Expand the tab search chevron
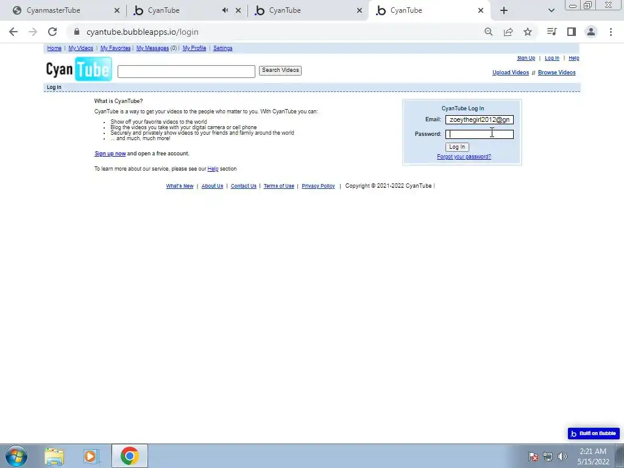The image size is (624, 468). click(x=551, y=10)
